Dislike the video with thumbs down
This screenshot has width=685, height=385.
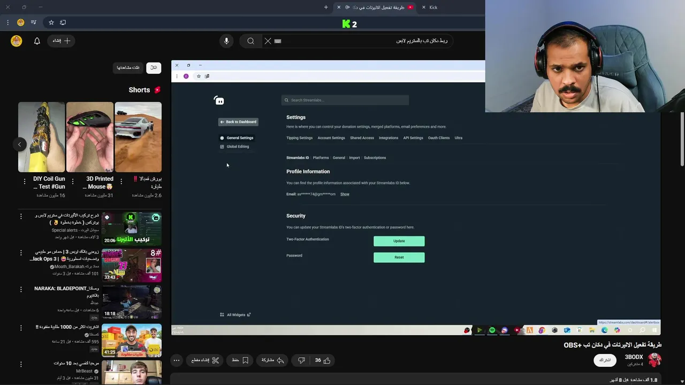click(301, 360)
